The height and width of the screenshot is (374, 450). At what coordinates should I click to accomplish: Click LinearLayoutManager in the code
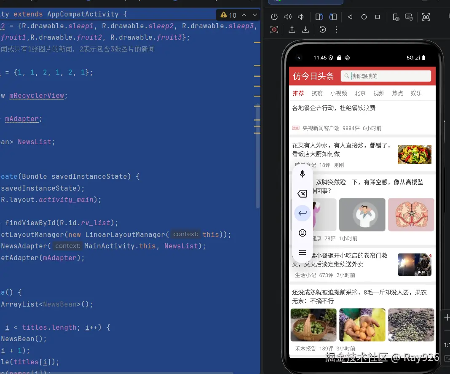coord(125,235)
